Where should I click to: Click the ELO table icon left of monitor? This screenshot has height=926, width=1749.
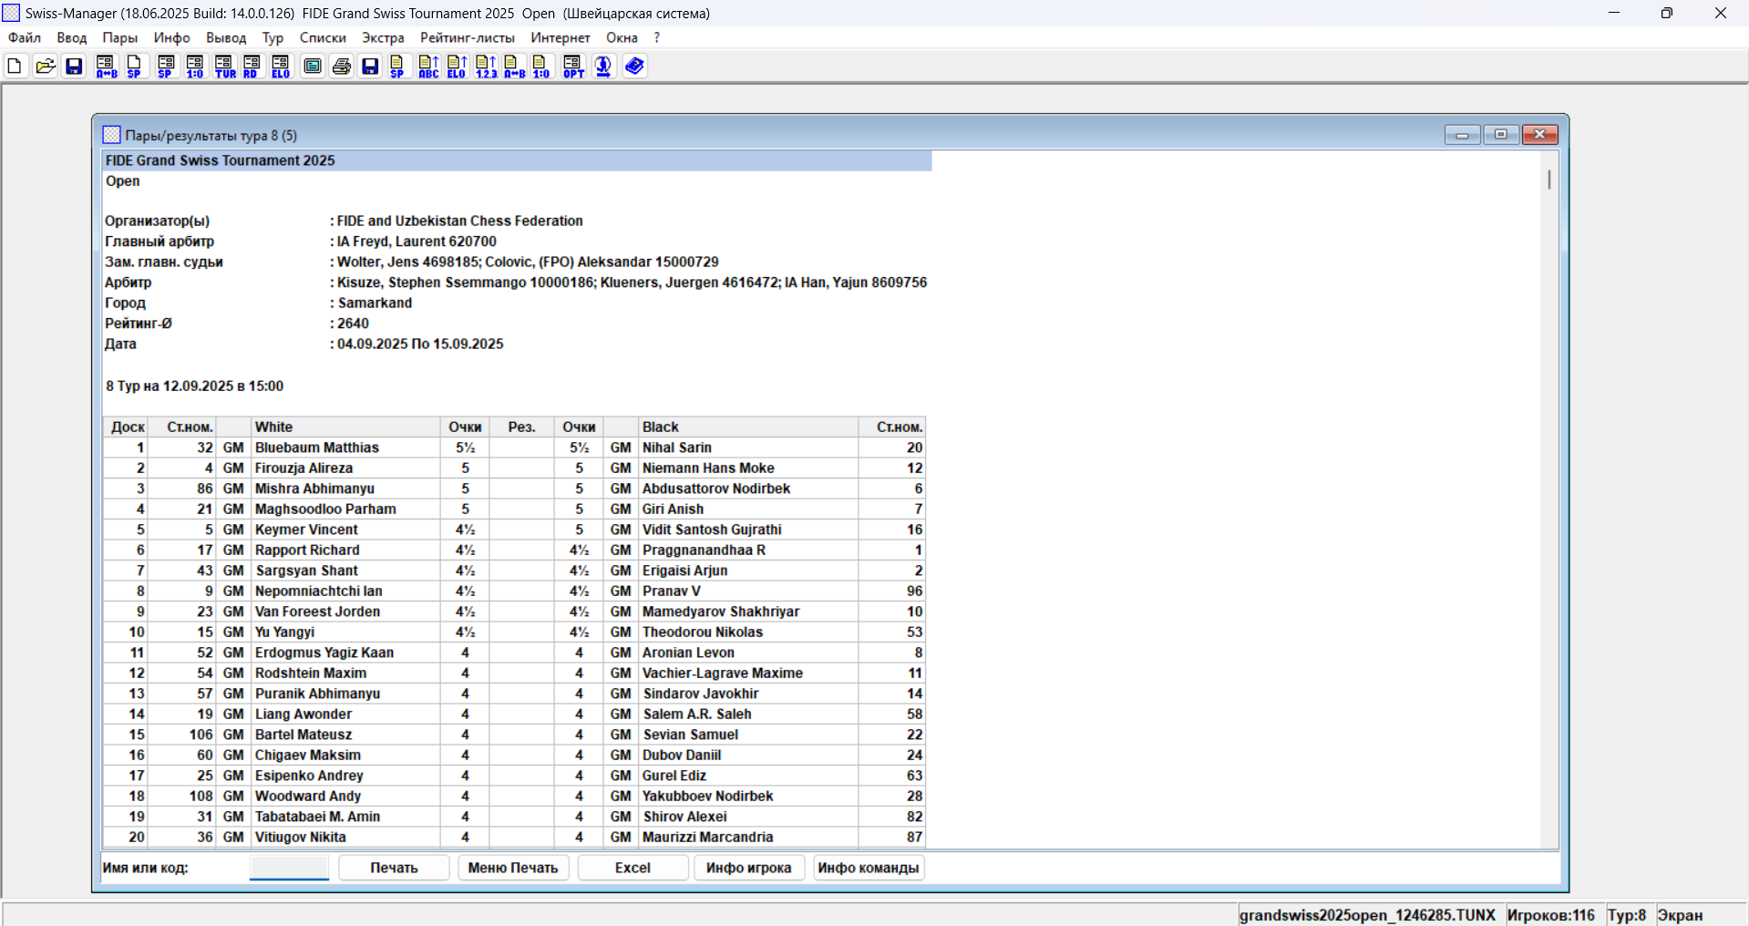281,67
